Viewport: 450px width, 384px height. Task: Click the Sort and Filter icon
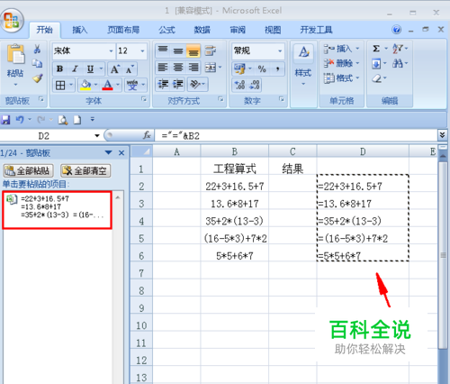pyautogui.click(x=398, y=49)
